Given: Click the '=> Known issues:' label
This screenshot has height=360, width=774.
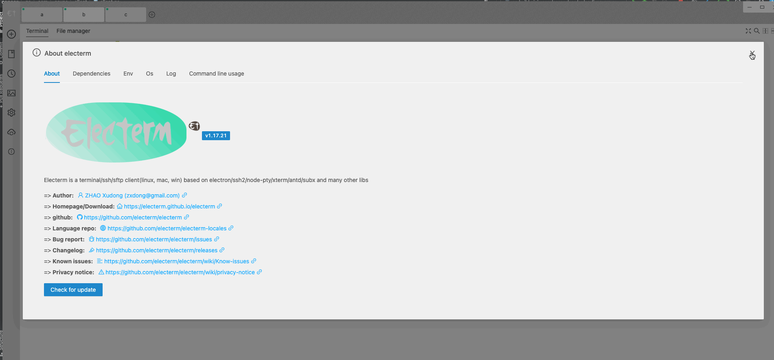Looking at the screenshot, I should [x=68, y=261].
